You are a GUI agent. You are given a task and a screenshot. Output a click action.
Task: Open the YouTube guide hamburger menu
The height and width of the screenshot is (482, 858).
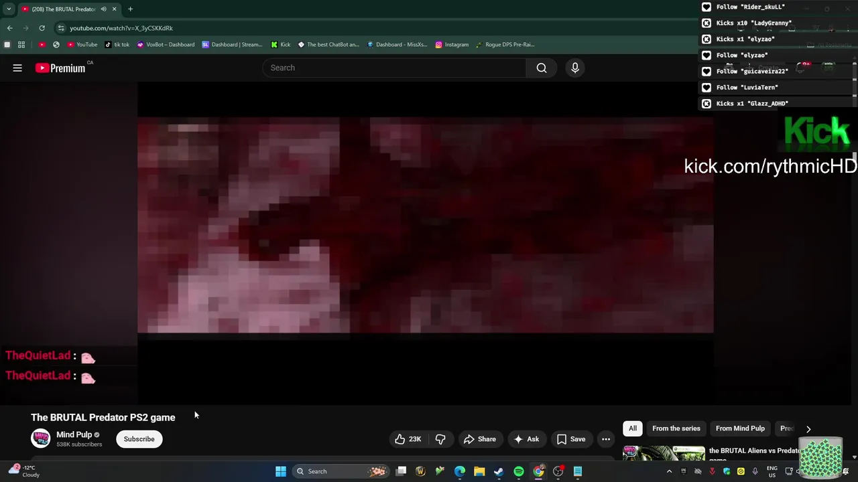pyautogui.click(x=17, y=68)
